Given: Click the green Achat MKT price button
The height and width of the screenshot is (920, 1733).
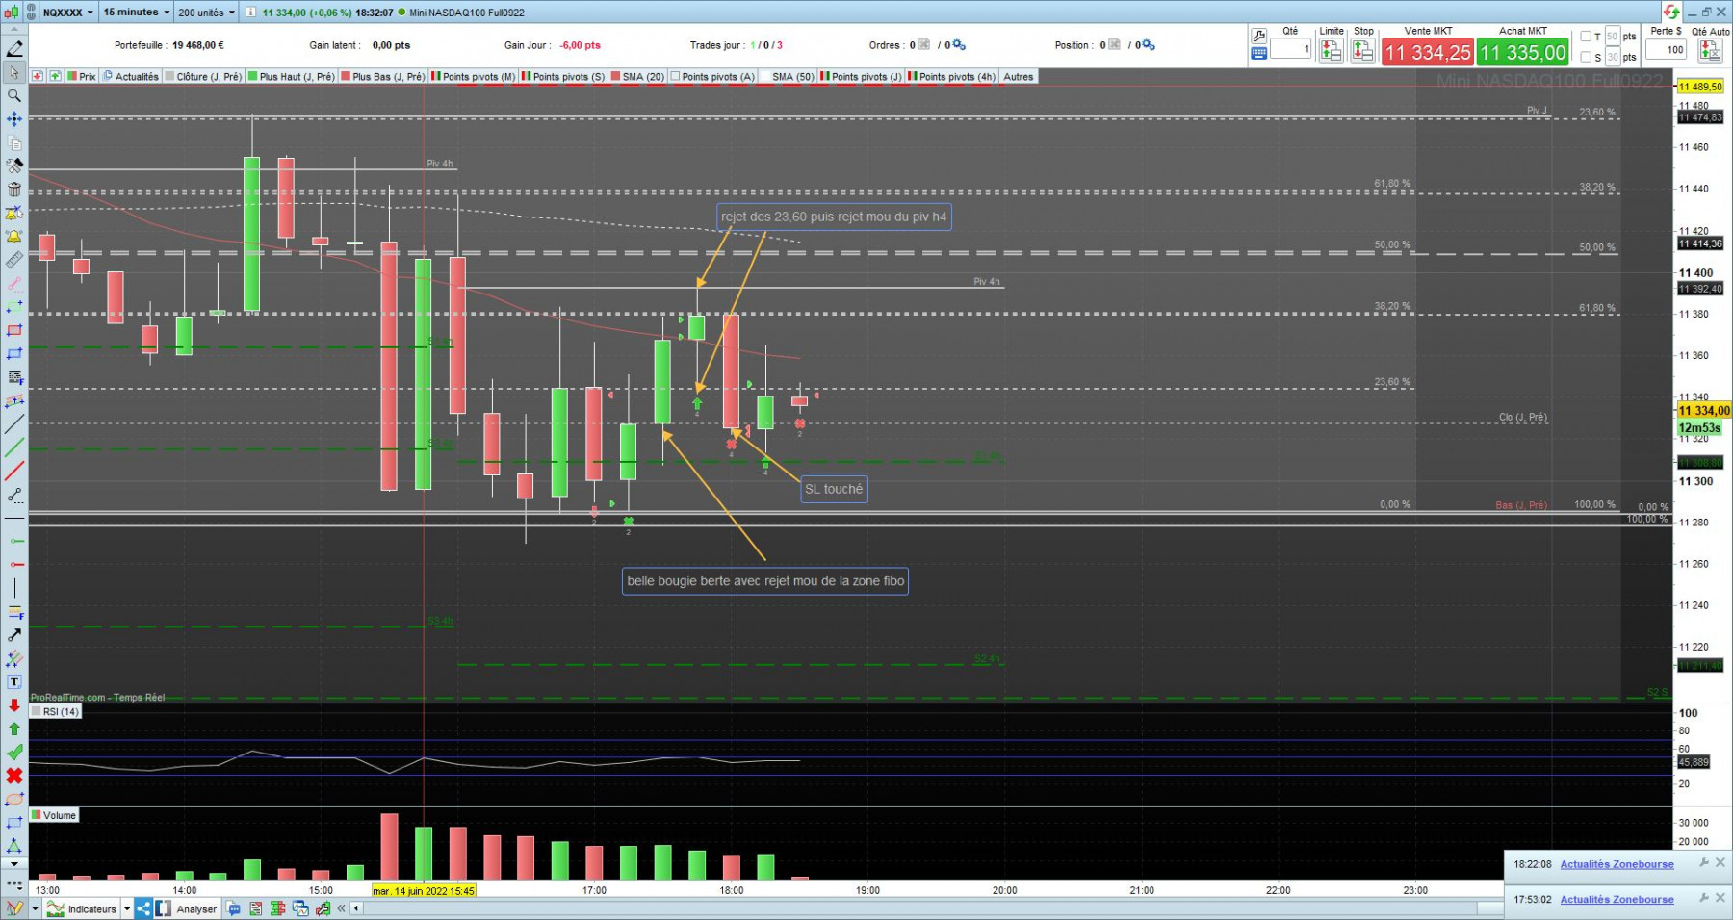Looking at the screenshot, I should [1523, 52].
